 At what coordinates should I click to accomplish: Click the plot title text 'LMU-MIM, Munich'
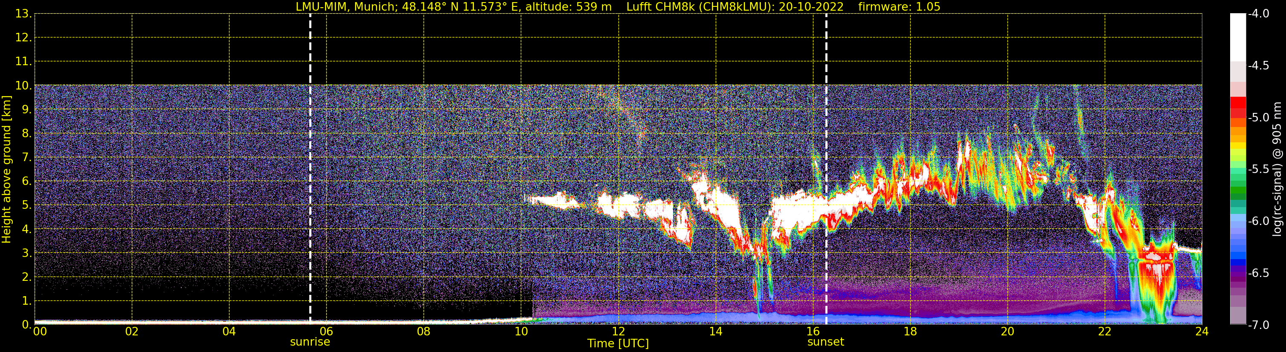[x=346, y=7]
